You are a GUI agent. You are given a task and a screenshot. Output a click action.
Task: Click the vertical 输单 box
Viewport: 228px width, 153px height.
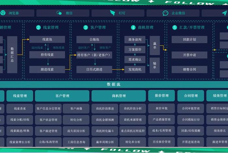click(155, 65)
